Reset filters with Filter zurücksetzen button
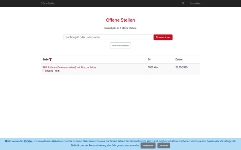 120,46
